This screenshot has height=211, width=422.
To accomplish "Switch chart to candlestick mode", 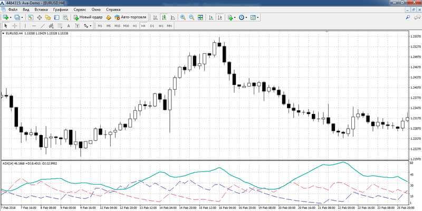I will click(x=164, y=17).
